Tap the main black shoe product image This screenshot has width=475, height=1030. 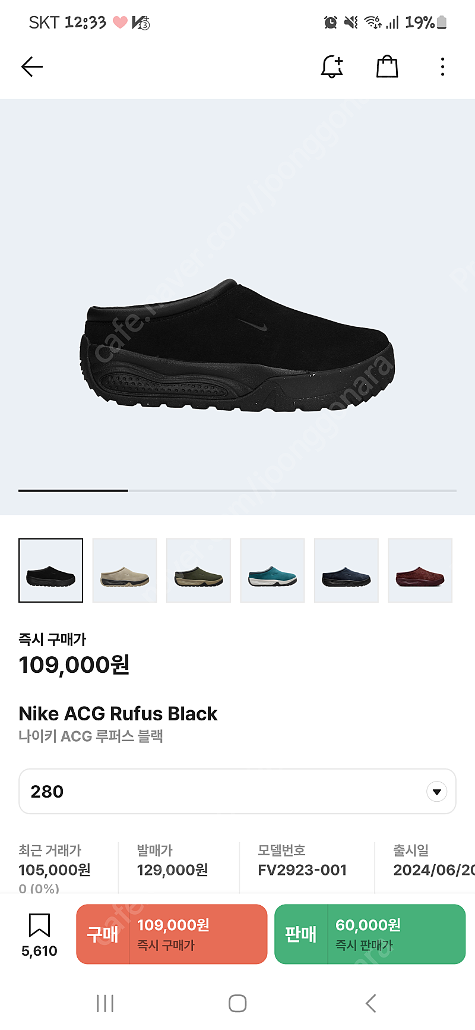coord(237,347)
